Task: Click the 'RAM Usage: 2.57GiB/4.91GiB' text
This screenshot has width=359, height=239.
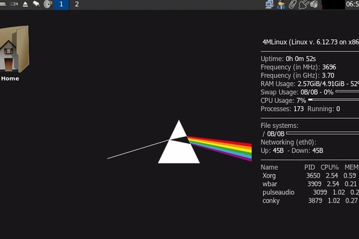Action: [x=302, y=84]
